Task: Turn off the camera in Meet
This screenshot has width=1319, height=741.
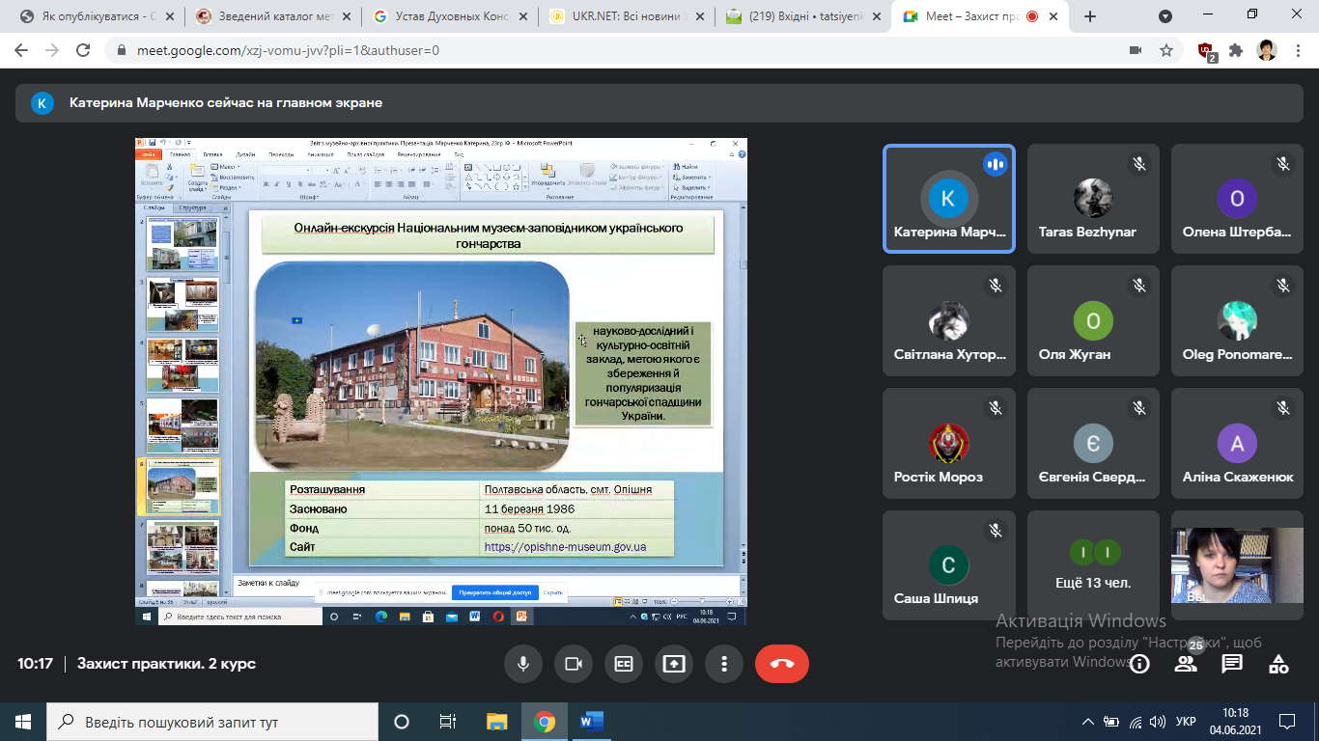Action: pyautogui.click(x=573, y=664)
